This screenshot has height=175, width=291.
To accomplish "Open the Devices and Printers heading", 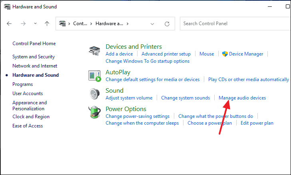I will [134, 47].
